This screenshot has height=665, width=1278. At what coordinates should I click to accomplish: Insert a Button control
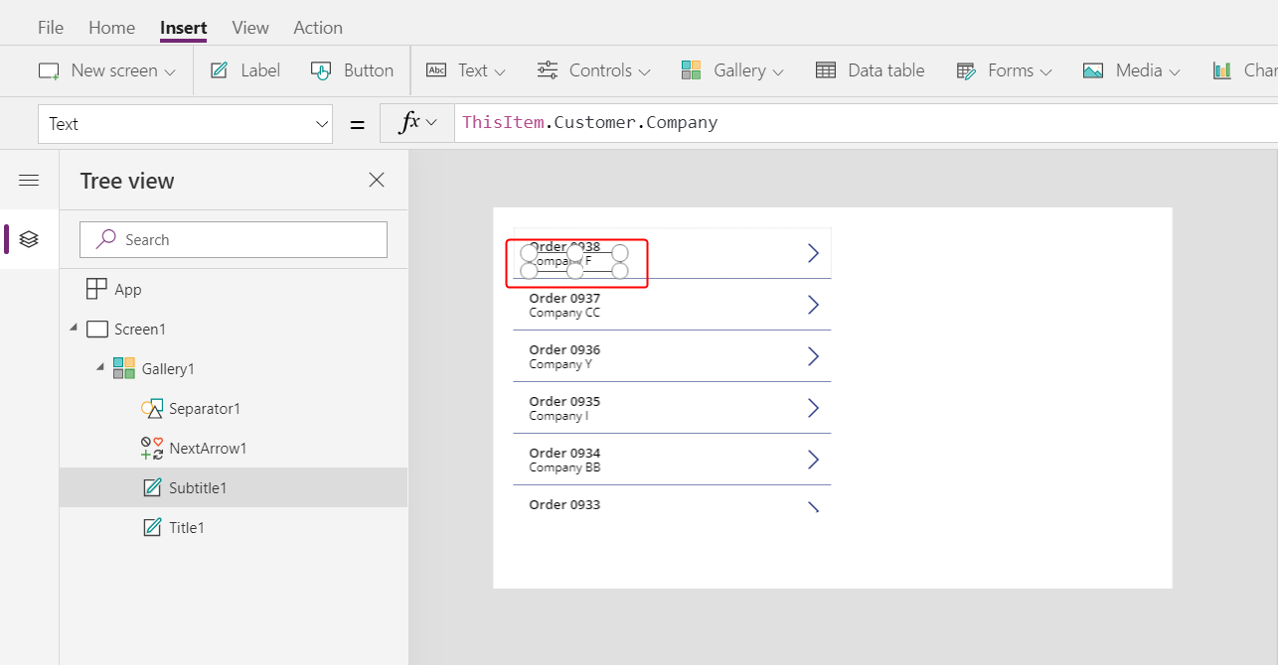(x=353, y=70)
